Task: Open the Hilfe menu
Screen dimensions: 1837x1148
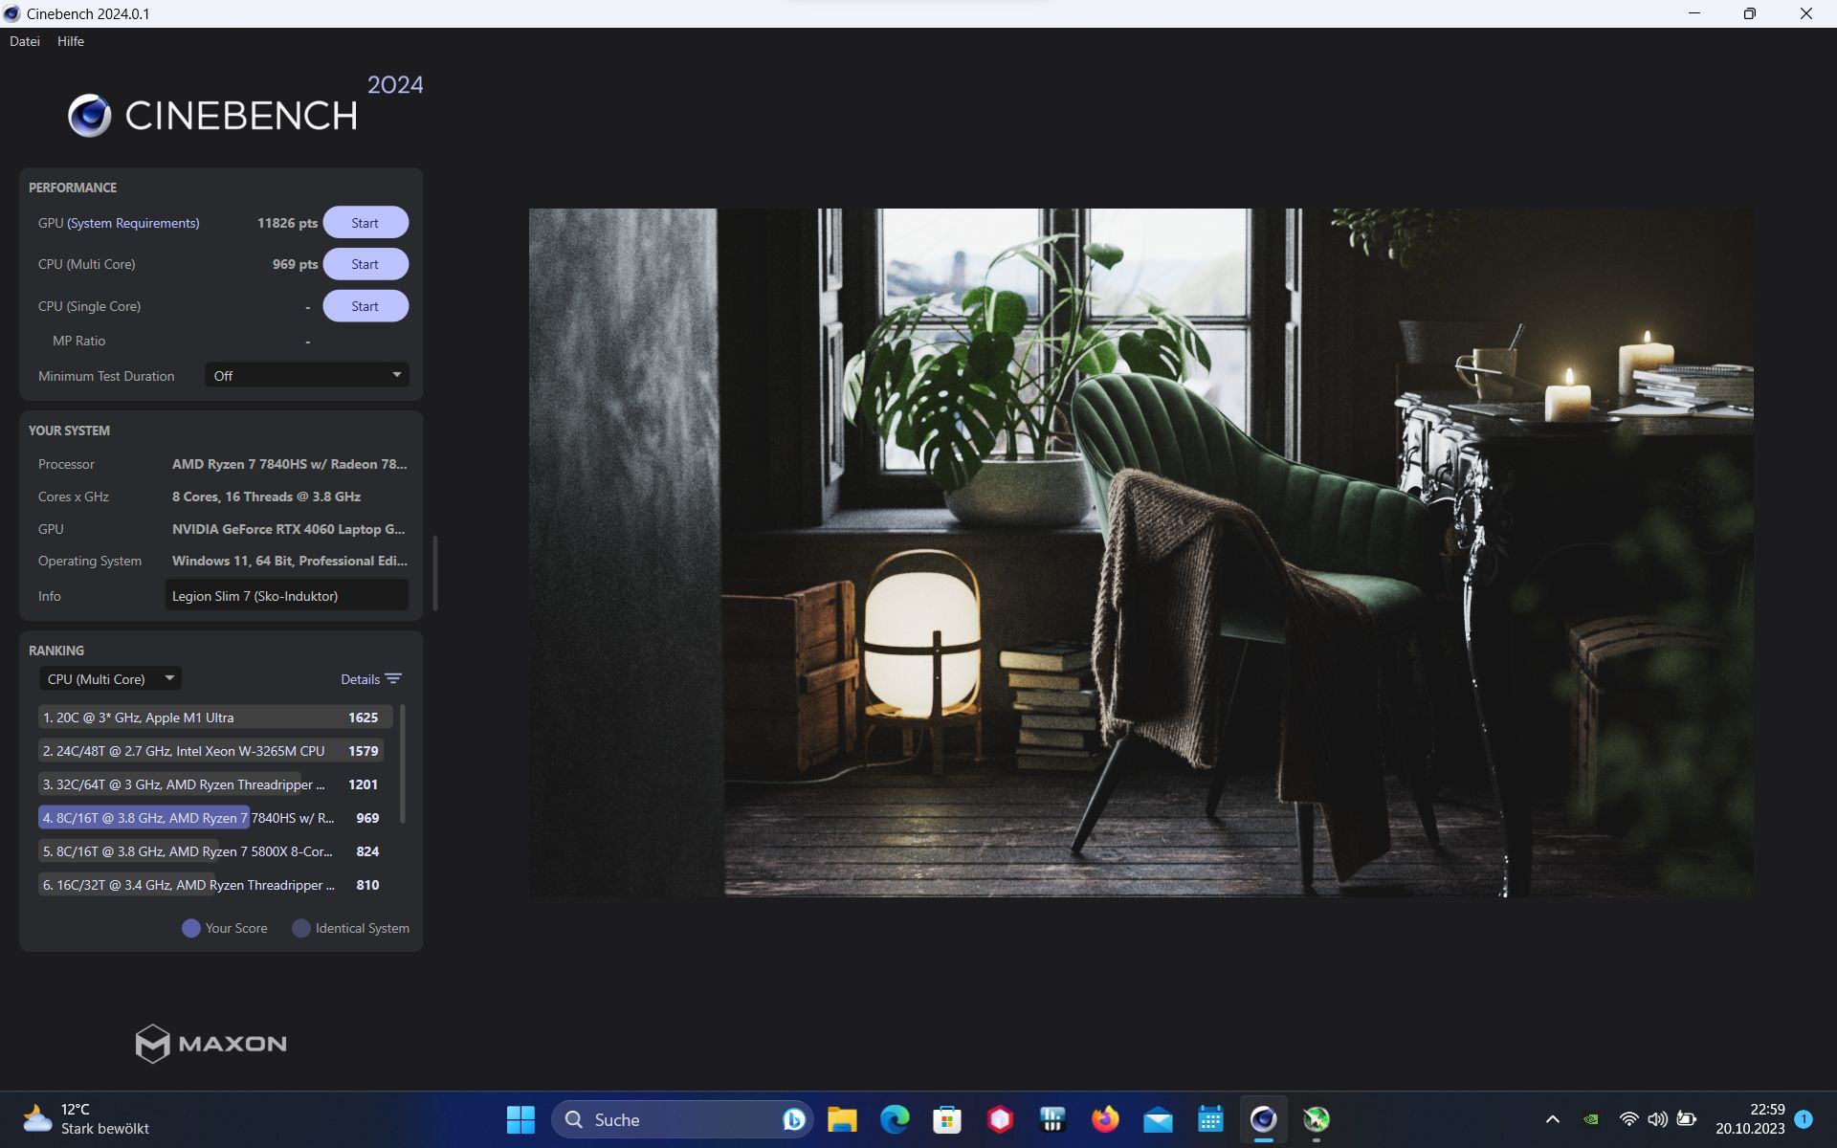Action: [x=71, y=41]
